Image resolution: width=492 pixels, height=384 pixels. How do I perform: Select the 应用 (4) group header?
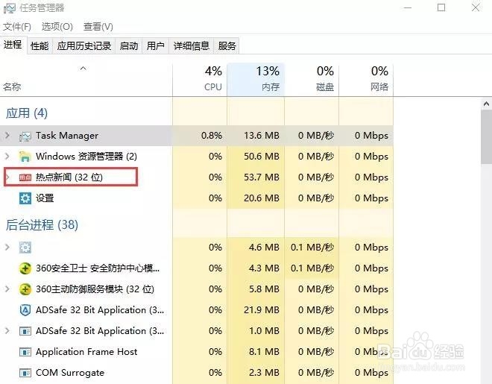(x=27, y=113)
